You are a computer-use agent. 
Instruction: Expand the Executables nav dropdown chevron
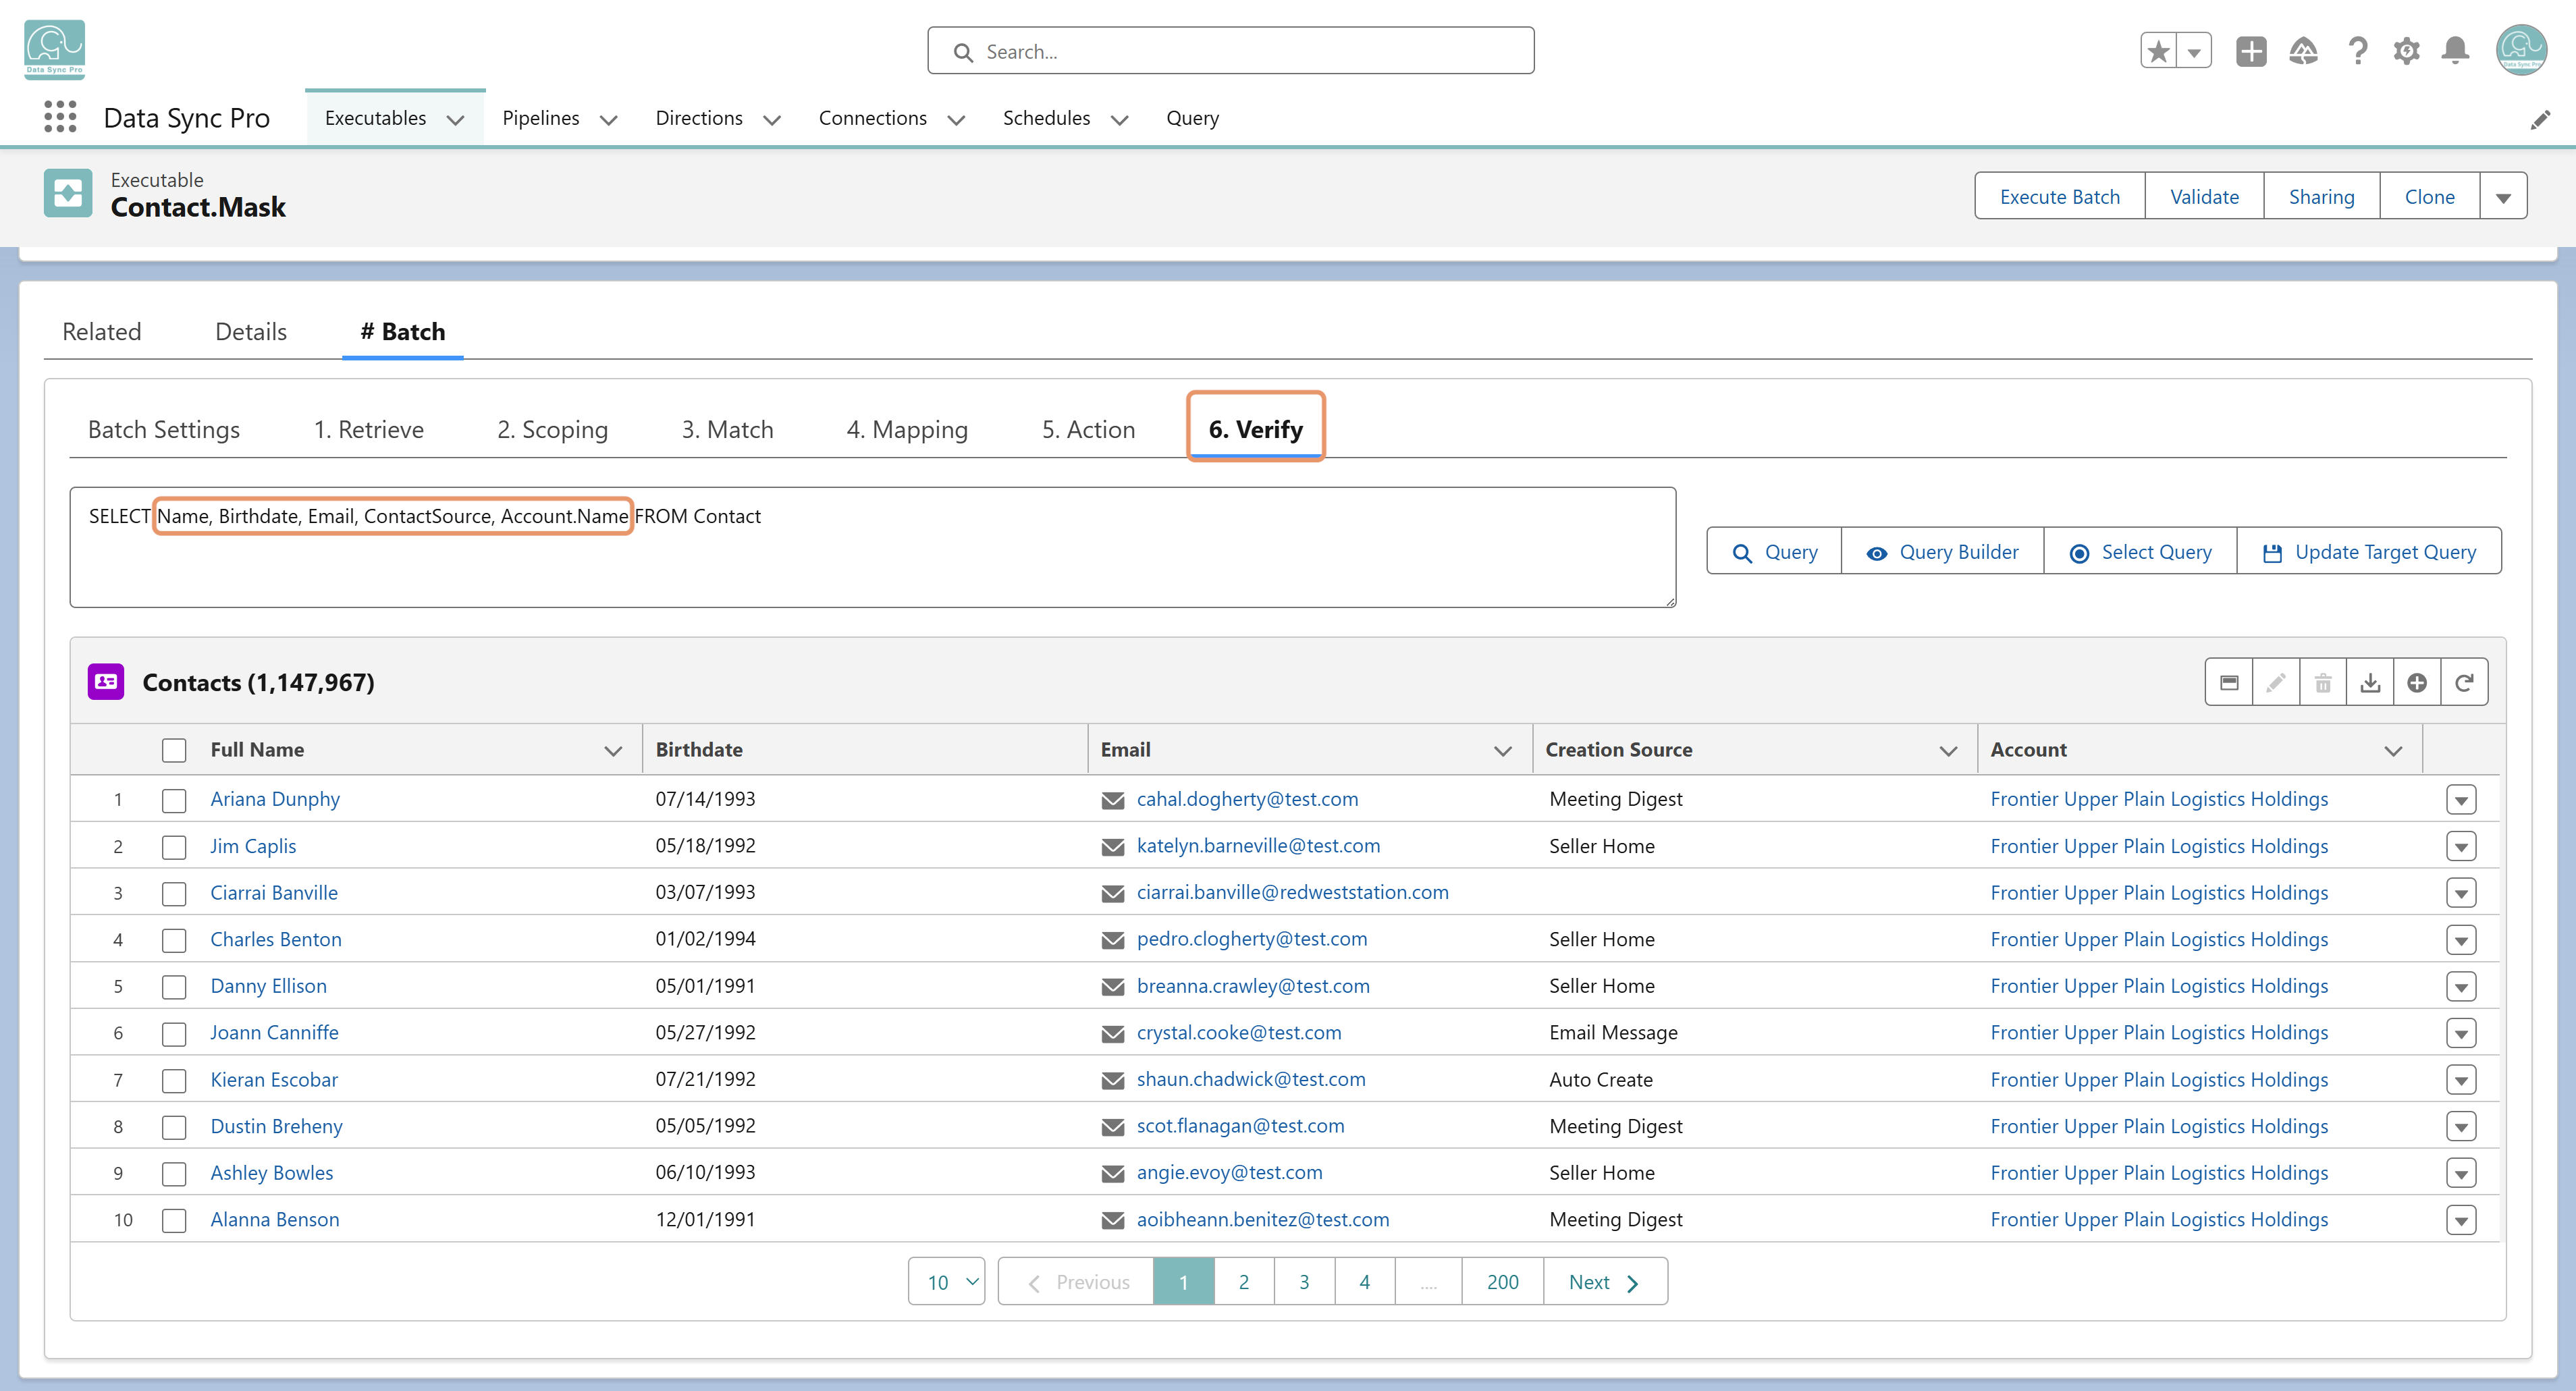coord(456,120)
